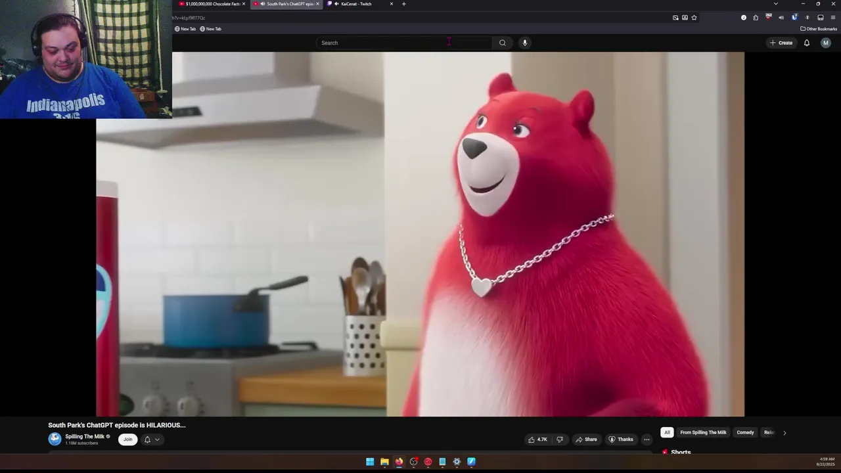The width and height of the screenshot is (841, 473).
Task: Open the second New Tab bookmark
Action: pyautogui.click(x=210, y=29)
